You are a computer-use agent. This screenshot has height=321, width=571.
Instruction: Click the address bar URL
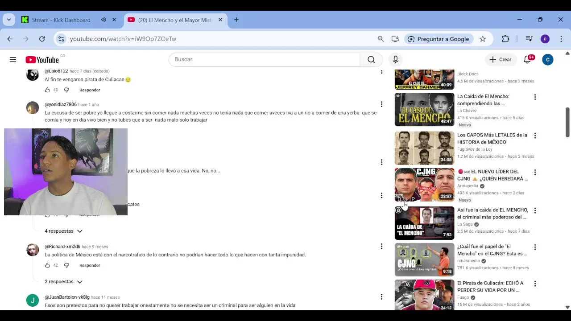(x=123, y=39)
